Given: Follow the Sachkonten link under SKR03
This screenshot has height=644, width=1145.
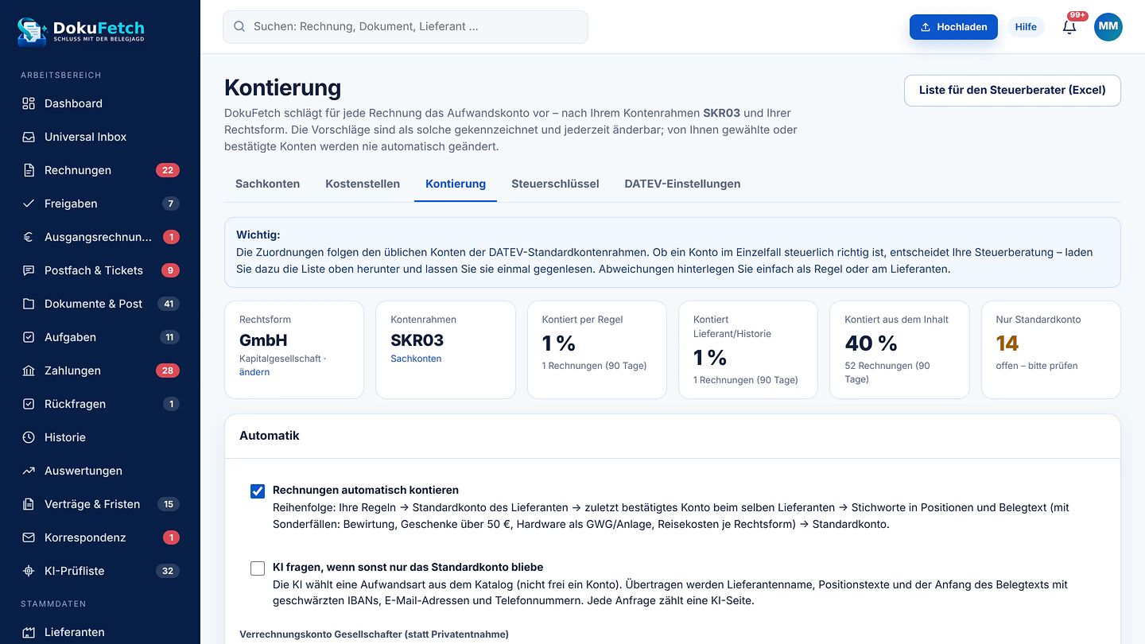Looking at the screenshot, I should (x=416, y=359).
